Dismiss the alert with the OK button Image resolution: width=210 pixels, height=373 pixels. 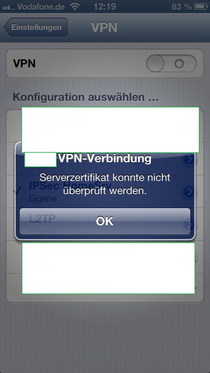pyautogui.click(x=105, y=221)
